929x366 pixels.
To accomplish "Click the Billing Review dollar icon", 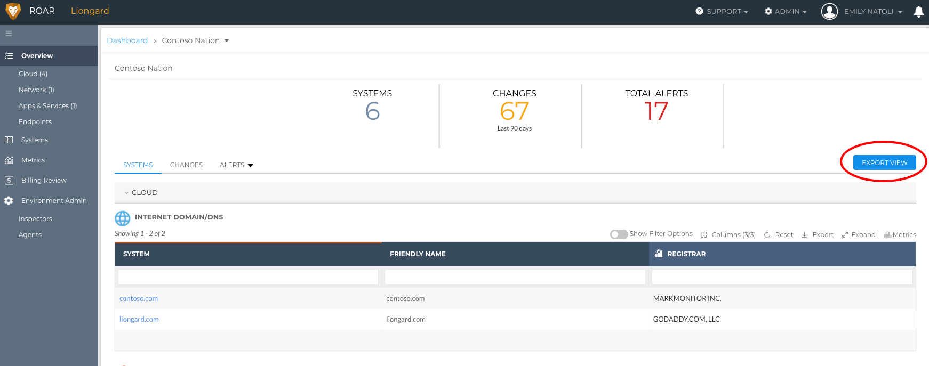I will pos(9,181).
